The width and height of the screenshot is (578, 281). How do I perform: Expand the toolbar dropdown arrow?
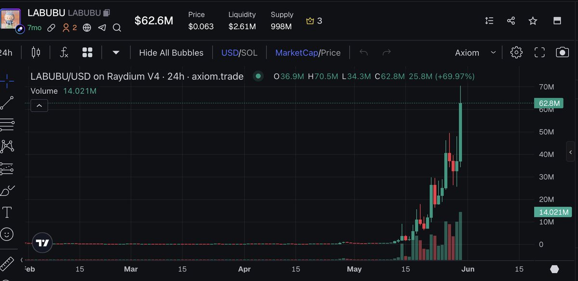pos(116,52)
